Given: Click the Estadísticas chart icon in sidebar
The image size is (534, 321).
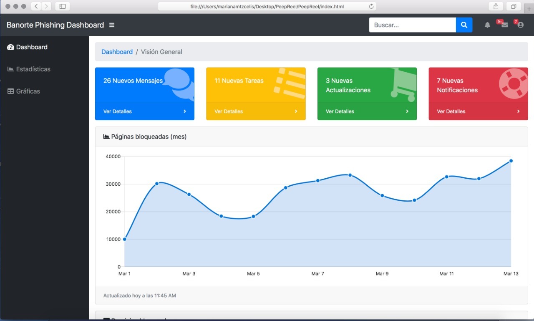Looking at the screenshot, I should tap(11, 69).
